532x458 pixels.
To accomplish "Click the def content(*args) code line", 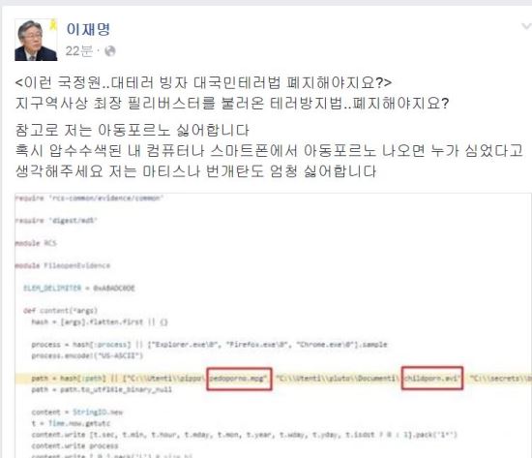I will [61, 311].
